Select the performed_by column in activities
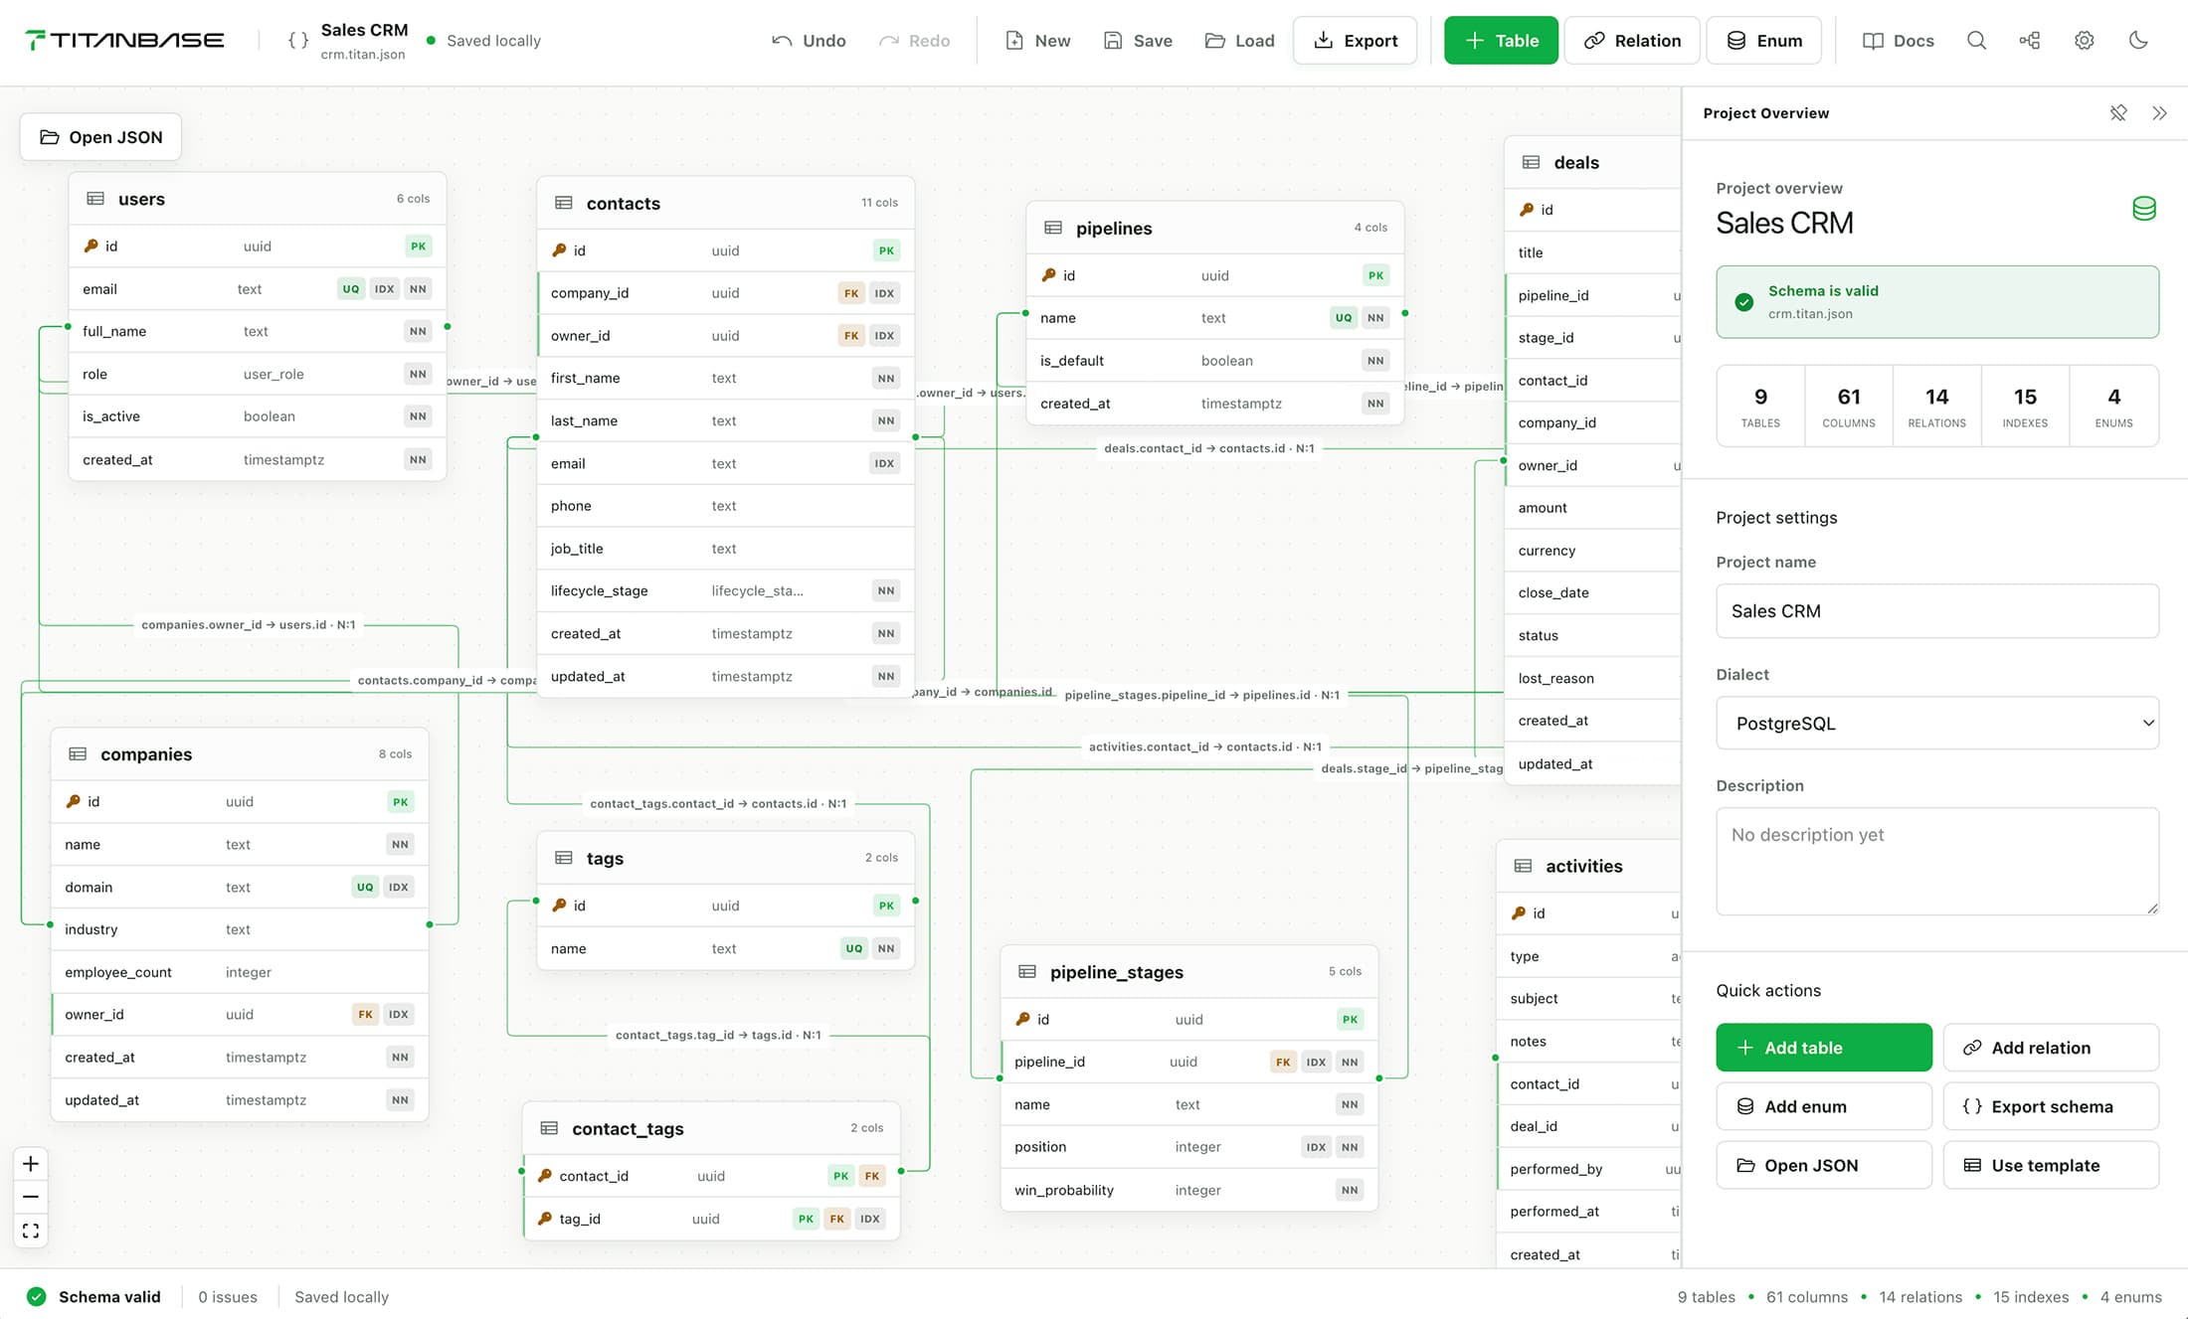Image resolution: width=2188 pixels, height=1319 pixels. pos(1589,1169)
